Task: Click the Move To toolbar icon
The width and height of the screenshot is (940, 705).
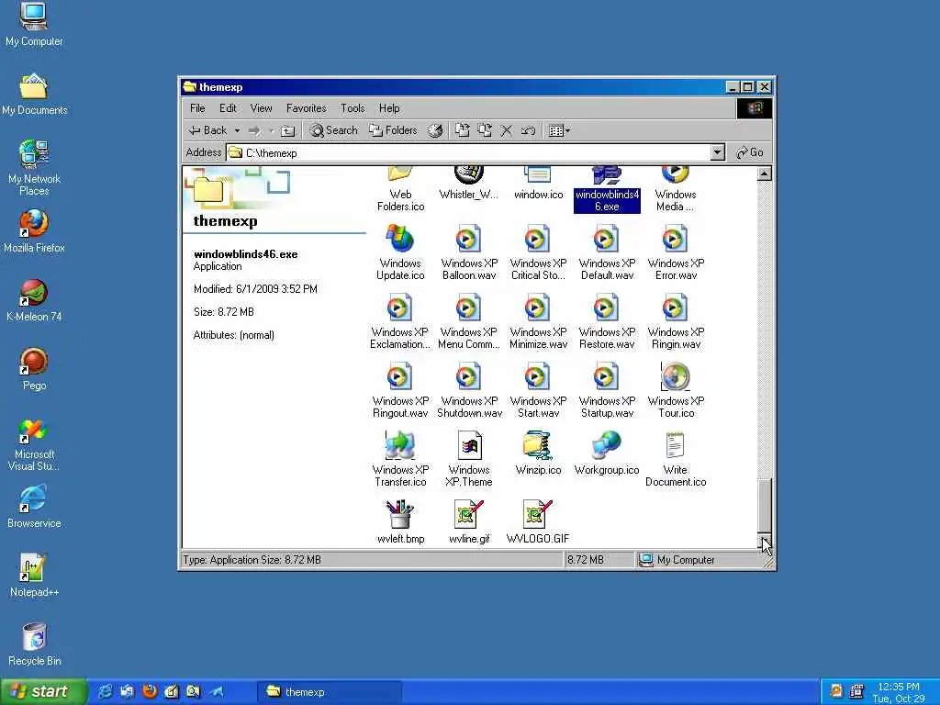Action: (463, 130)
